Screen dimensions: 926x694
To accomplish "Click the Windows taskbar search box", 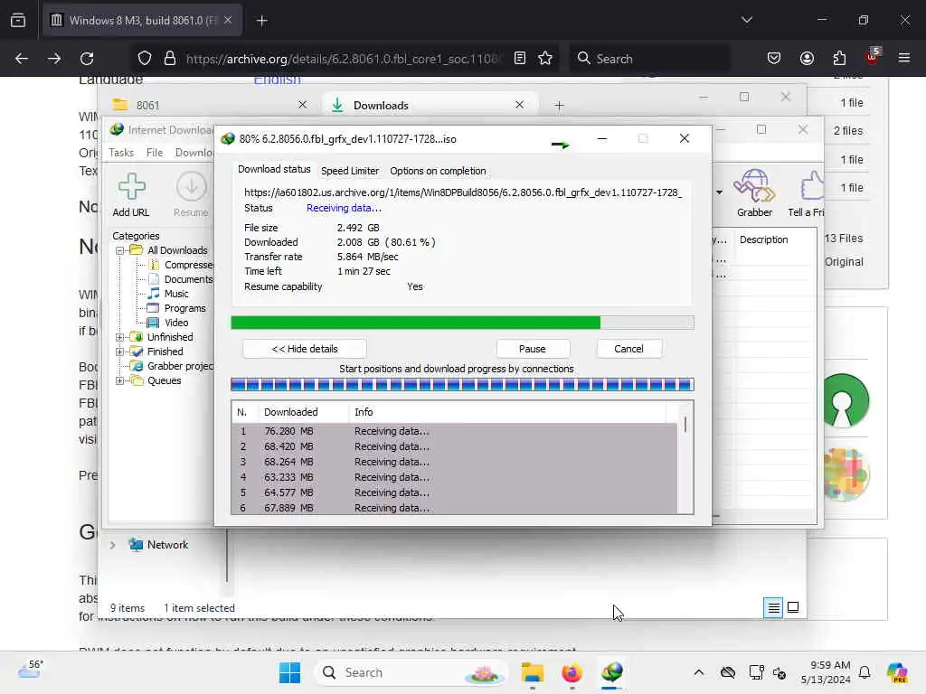I will click(x=411, y=672).
